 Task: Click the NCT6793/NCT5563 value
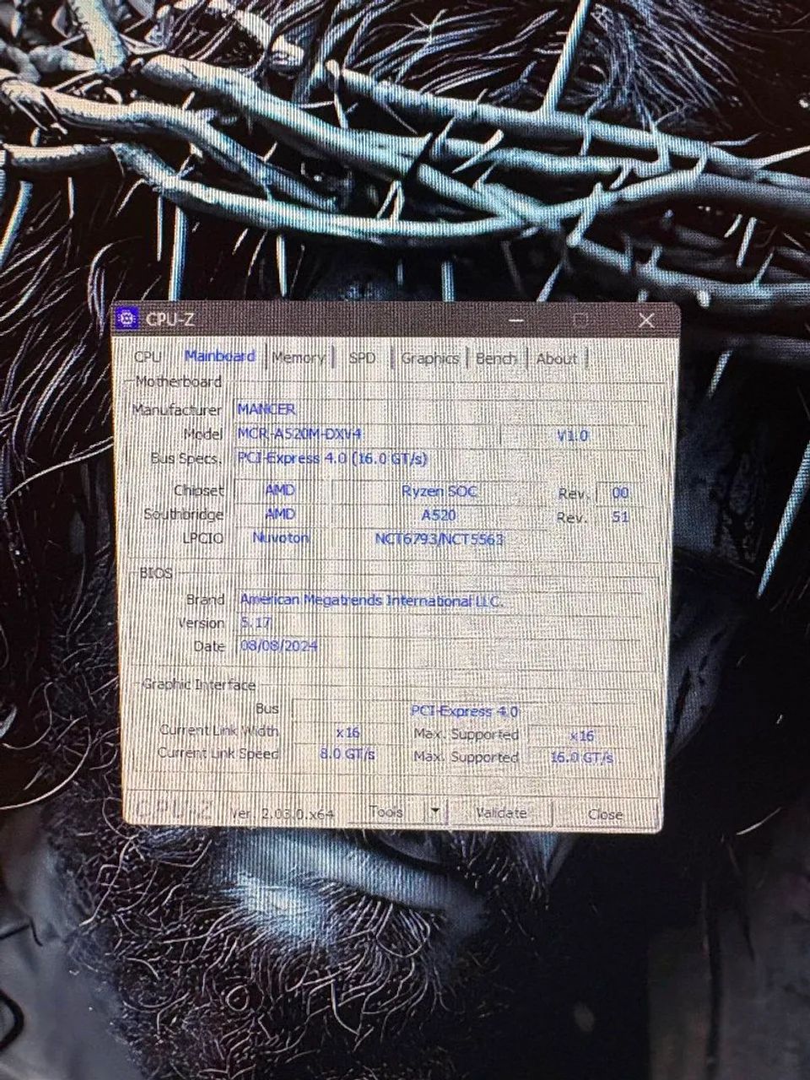439,538
